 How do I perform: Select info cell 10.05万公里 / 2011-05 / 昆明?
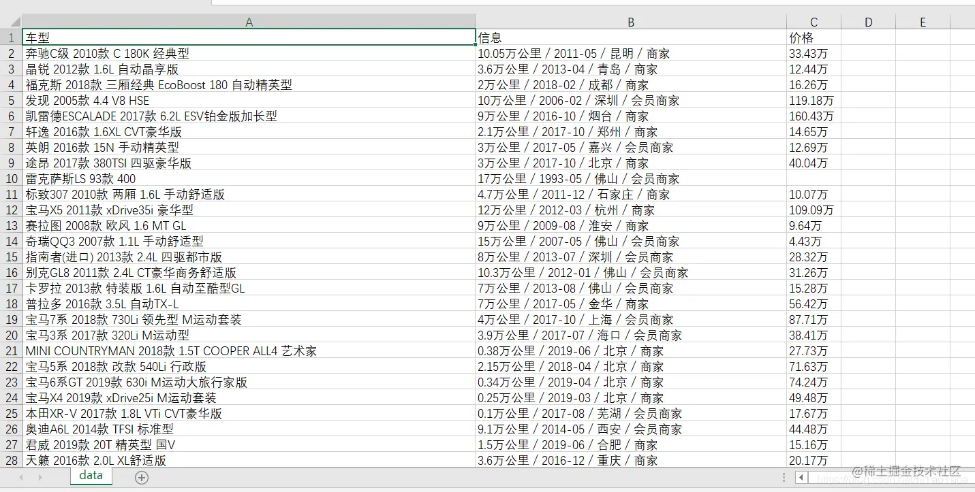click(631, 53)
